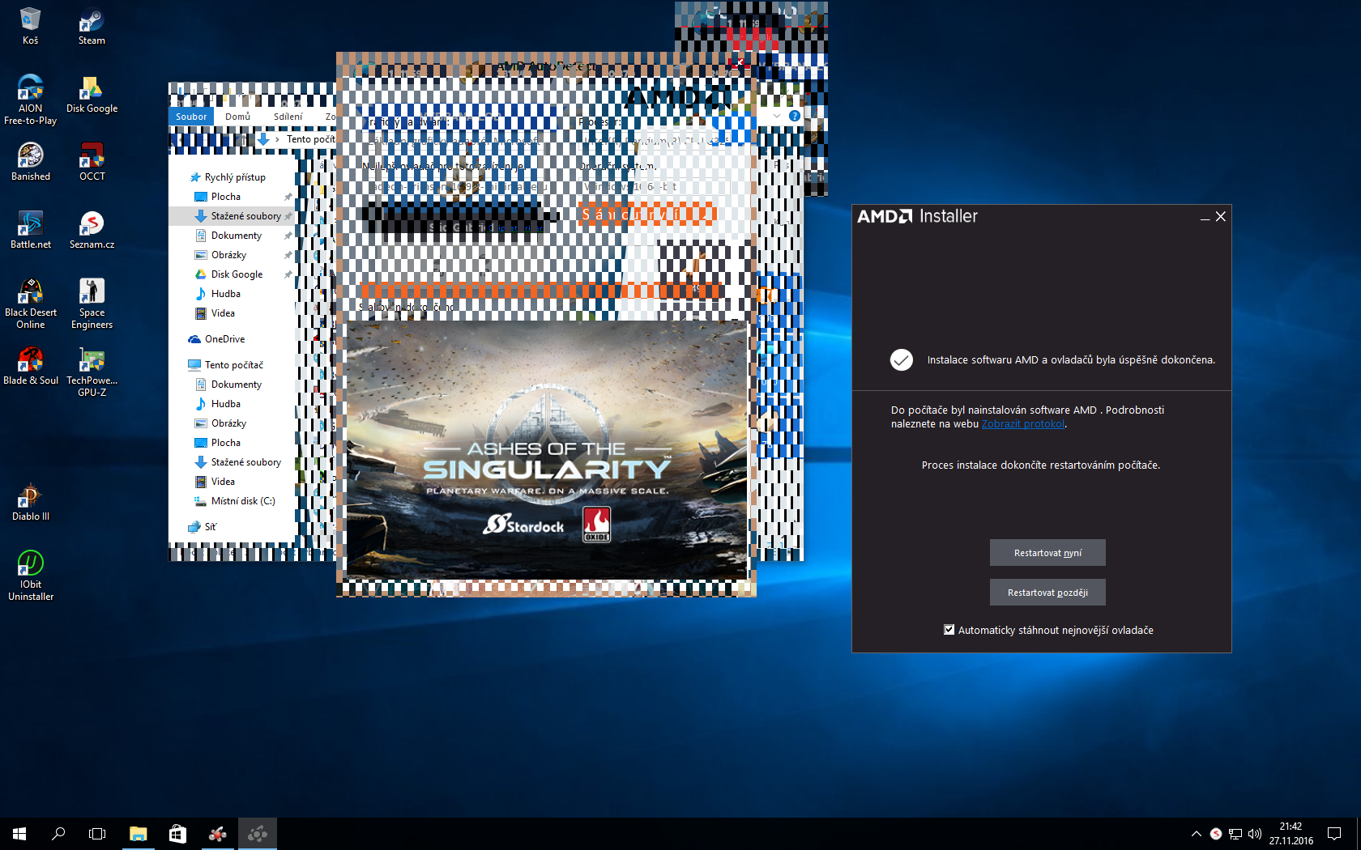Viewport: 1361px width, 850px height.
Task: Open the Action Center notification icon
Action: (1334, 834)
